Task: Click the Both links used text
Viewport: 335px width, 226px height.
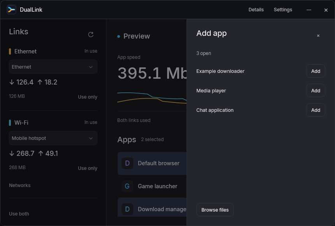Action: coord(134,120)
